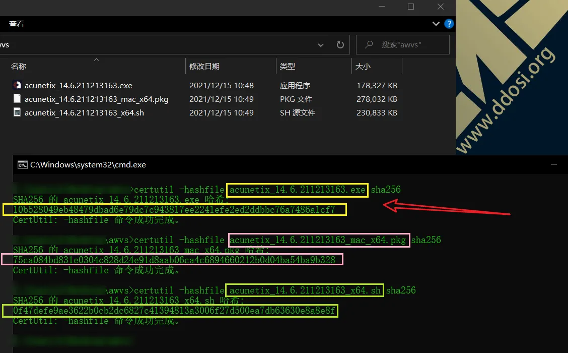Open the address bar history dropdown

click(321, 45)
